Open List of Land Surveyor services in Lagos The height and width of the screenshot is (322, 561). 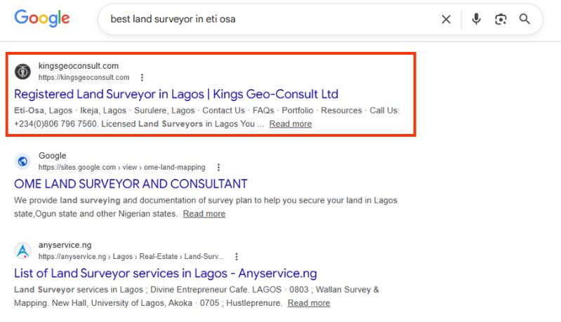click(x=165, y=274)
